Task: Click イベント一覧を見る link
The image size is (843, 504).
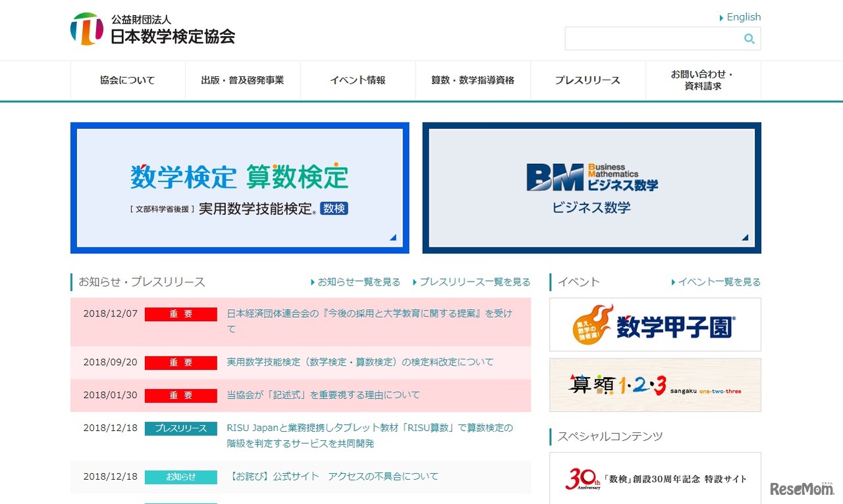Action: (x=726, y=282)
